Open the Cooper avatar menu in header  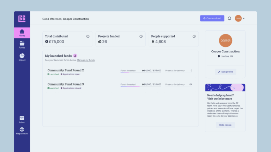(238, 18)
